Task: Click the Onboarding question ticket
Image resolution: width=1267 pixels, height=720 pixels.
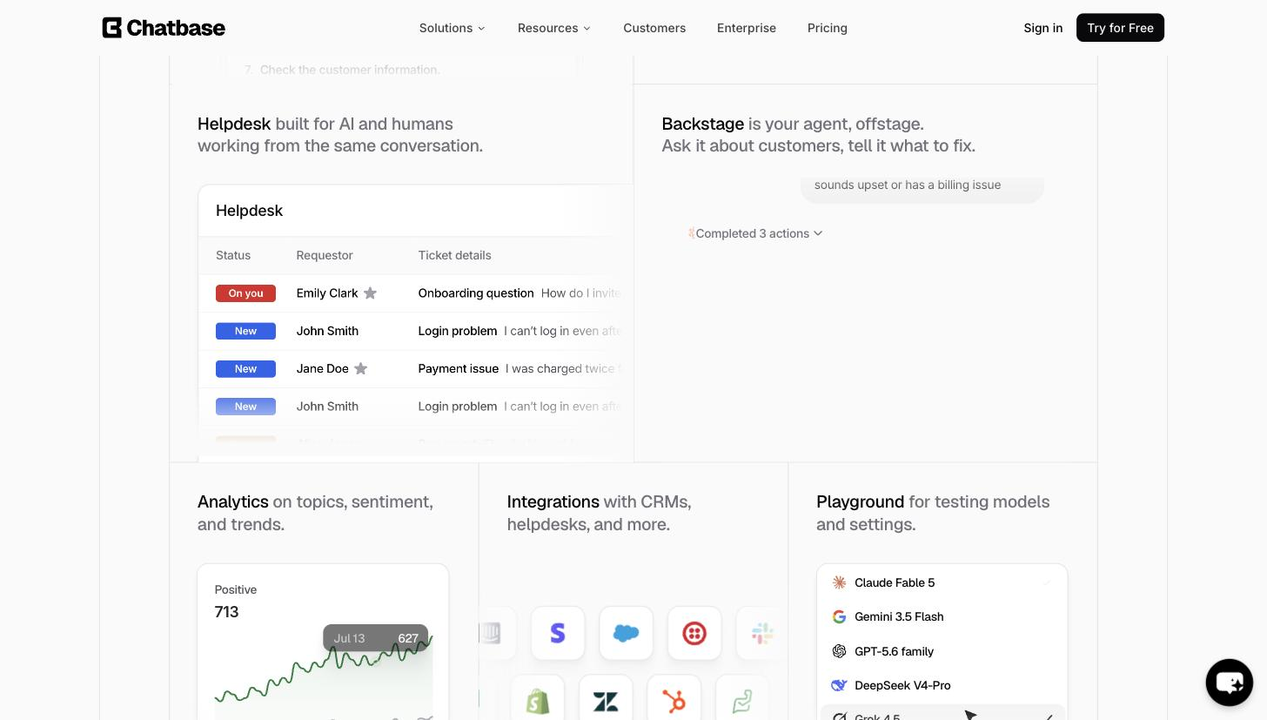Action: [476, 293]
